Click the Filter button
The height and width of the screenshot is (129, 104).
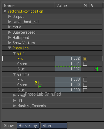click(54, 126)
